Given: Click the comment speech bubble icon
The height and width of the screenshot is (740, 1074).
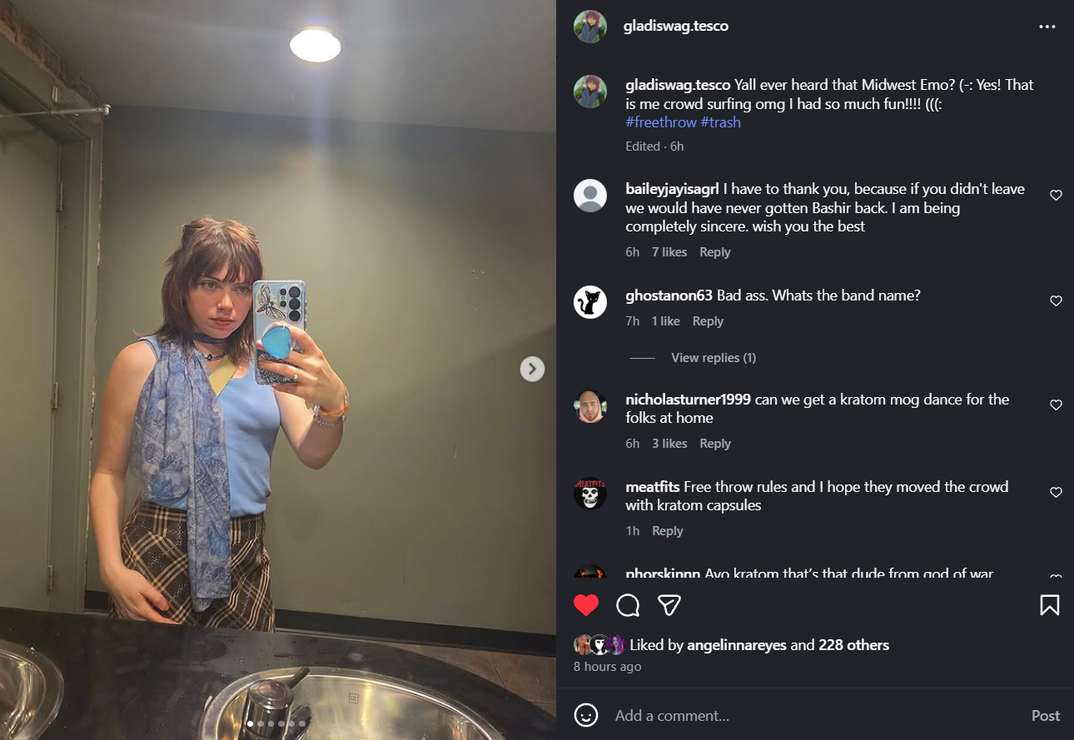Looking at the screenshot, I should click(x=628, y=605).
